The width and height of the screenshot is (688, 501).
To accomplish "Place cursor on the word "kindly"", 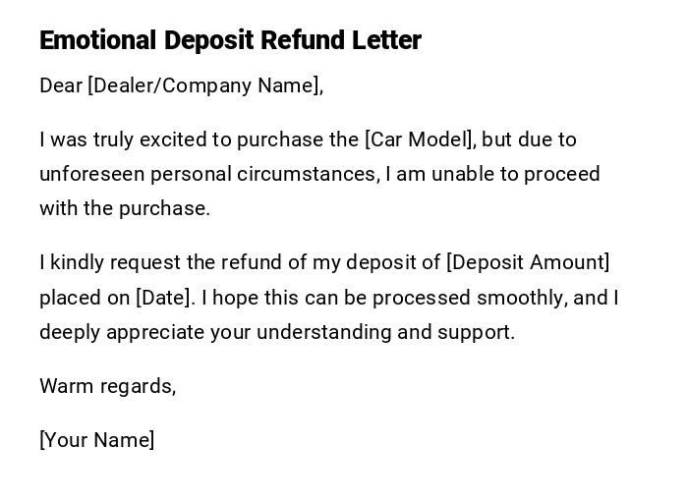I will pyautogui.click(x=78, y=262).
